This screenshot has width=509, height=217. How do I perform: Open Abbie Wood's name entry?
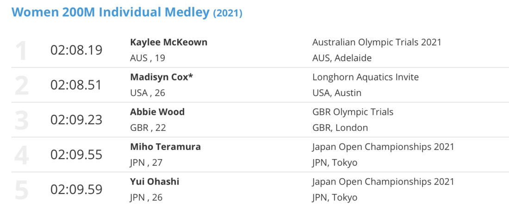pyautogui.click(x=157, y=112)
